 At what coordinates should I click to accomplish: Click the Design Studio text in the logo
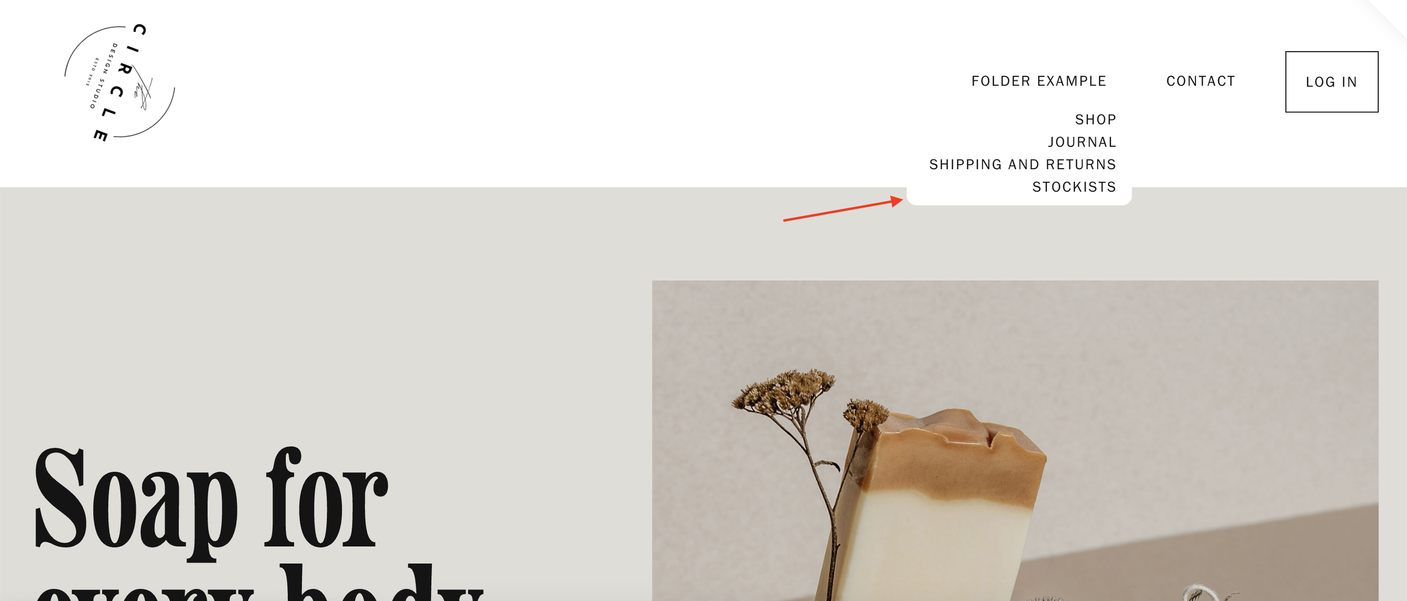tap(104, 76)
